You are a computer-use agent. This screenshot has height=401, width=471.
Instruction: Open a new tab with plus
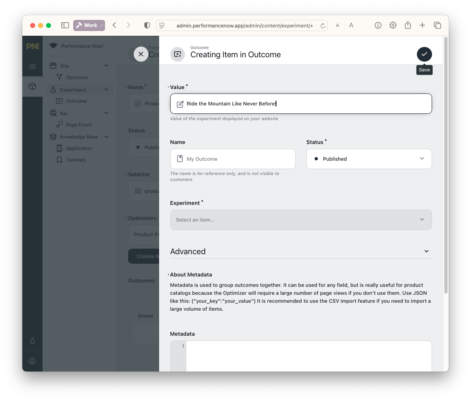422,25
